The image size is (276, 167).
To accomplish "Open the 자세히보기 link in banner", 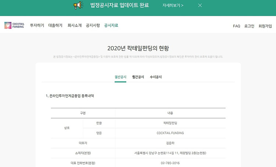I will coord(173,6).
